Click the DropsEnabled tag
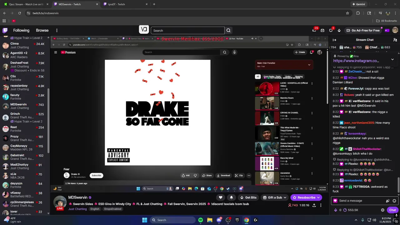This screenshot has height=225, width=400. coord(113,209)
